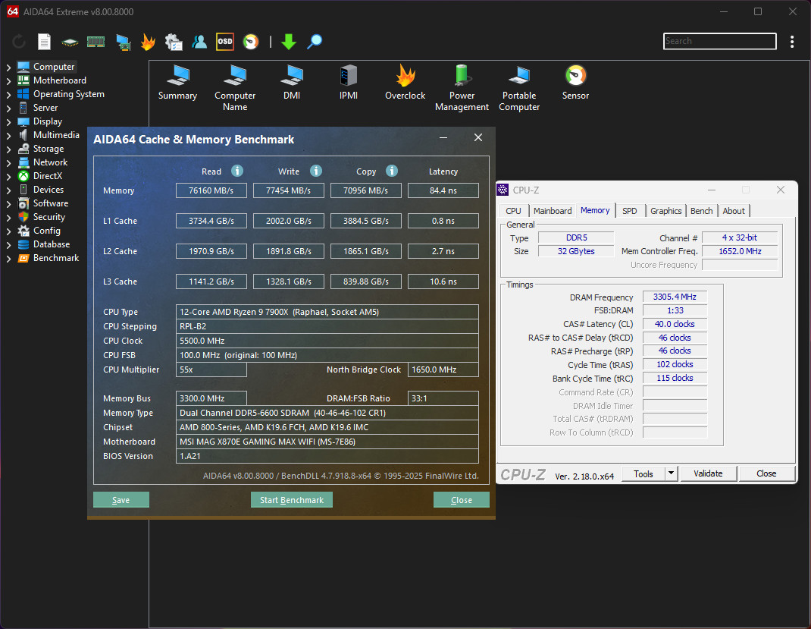Expand the Storage tree node

[x=8, y=149]
